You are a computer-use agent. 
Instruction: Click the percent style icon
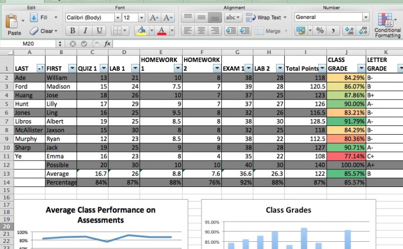tap(320, 30)
